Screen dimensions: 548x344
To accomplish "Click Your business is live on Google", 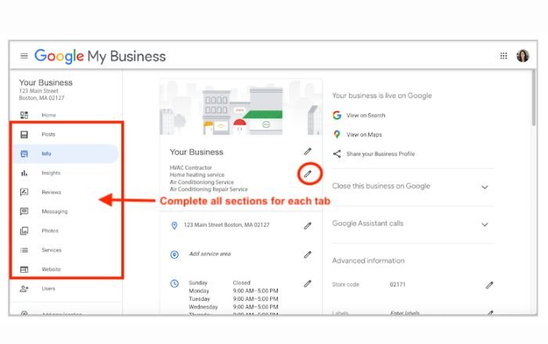I will (x=382, y=95).
